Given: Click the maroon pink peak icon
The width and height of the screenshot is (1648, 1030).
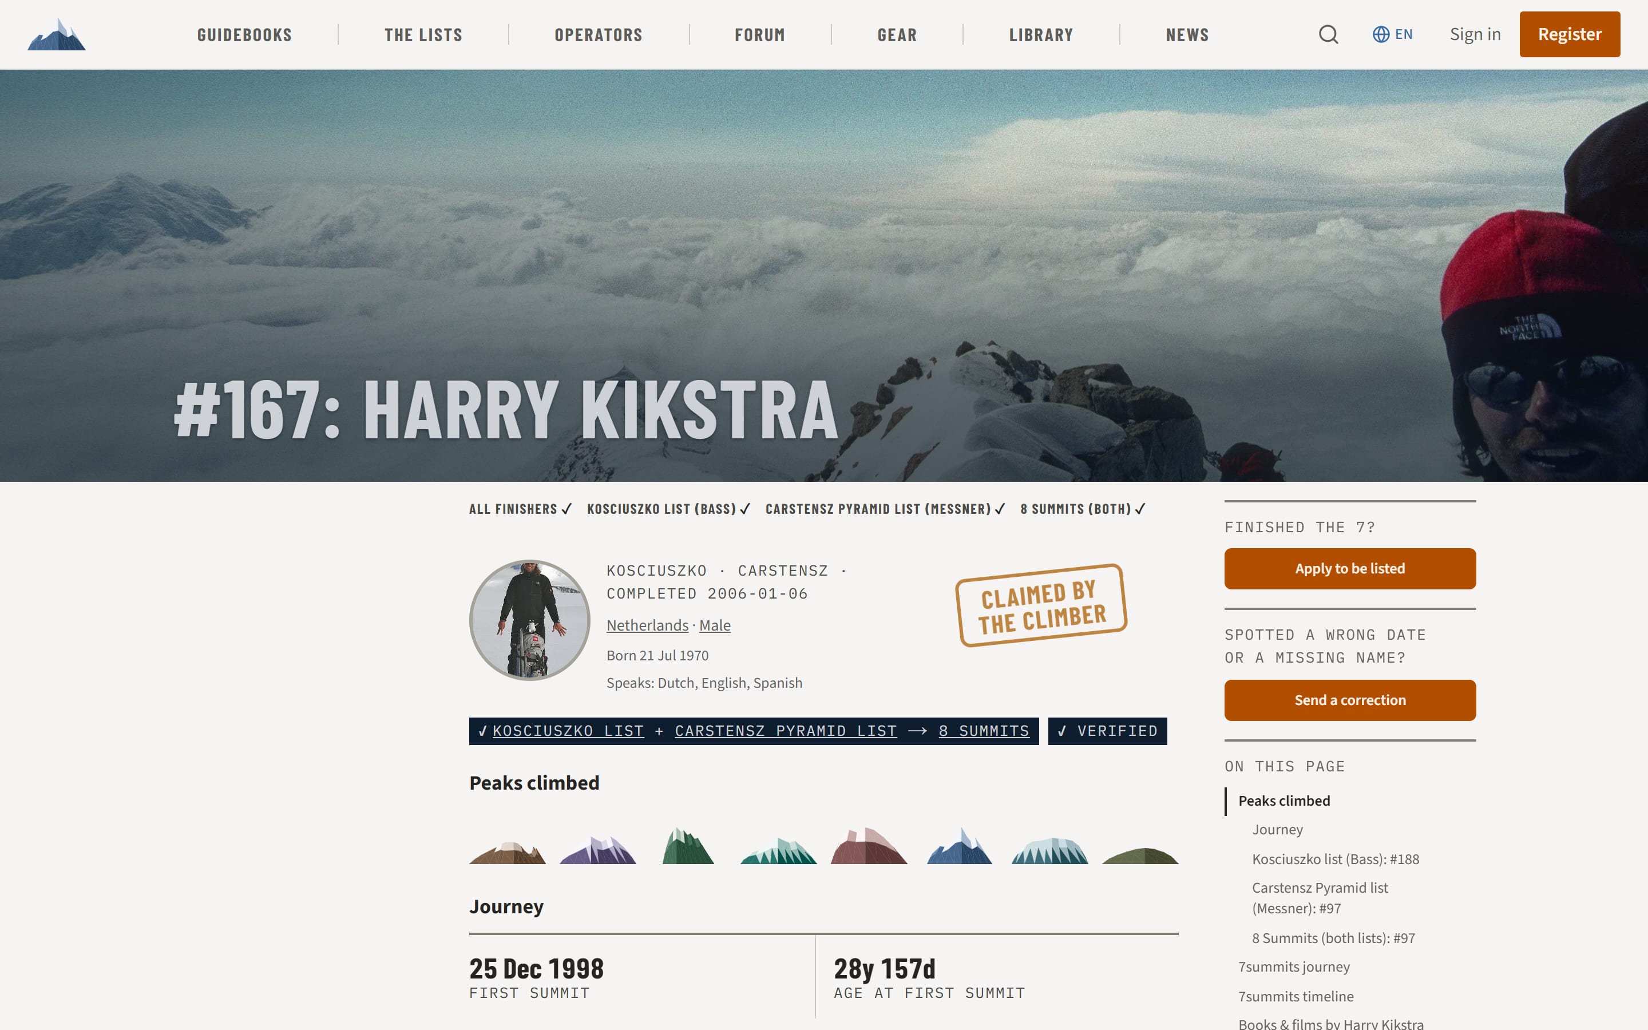Looking at the screenshot, I should tap(869, 846).
